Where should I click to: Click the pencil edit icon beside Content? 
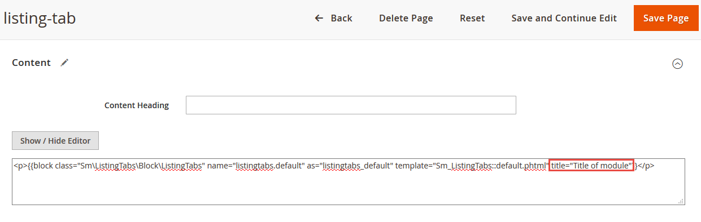click(65, 63)
